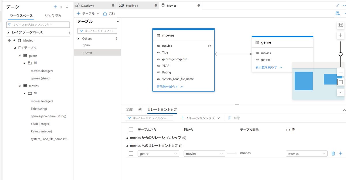
Task: Click the table keyword filter field
Action: click(97, 31)
